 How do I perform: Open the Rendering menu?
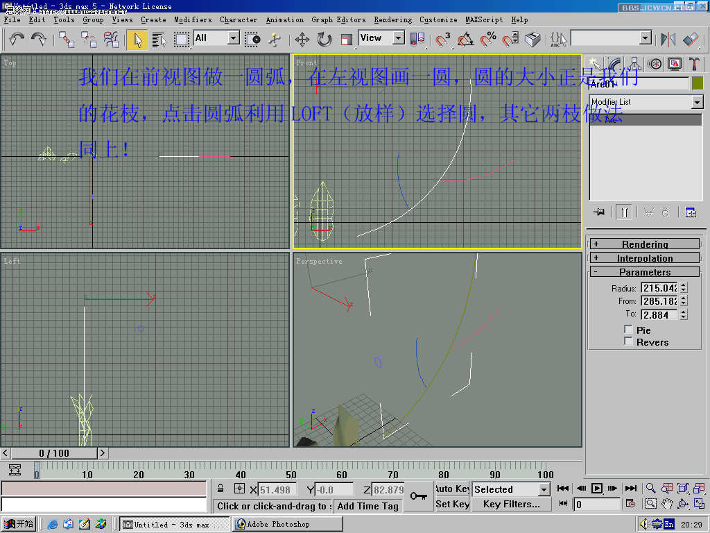[393, 20]
